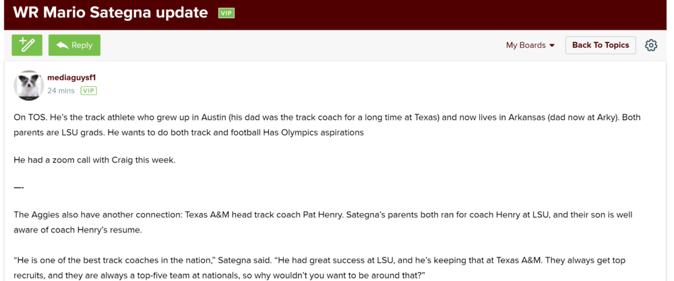
Task: Open mediaguysf1's dog avatar picture
Action: point(29,85)
